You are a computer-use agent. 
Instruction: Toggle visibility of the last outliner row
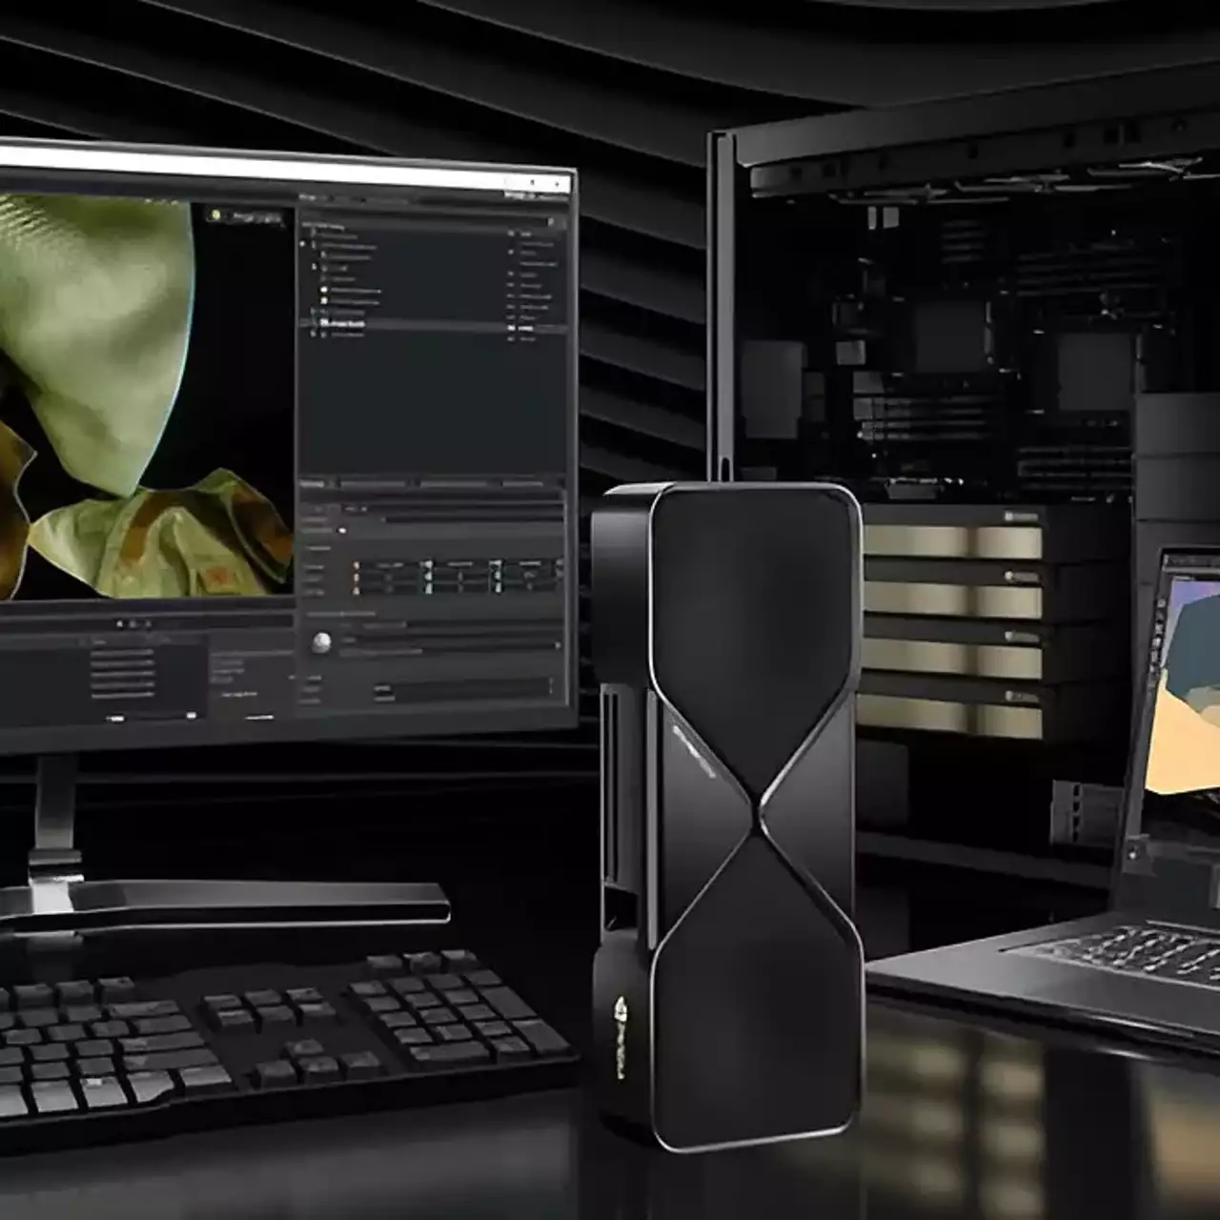tap(512, 338)
